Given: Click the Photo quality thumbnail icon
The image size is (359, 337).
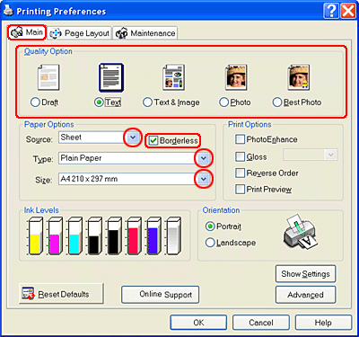Looking at the screenshot, I should point(236,77).
